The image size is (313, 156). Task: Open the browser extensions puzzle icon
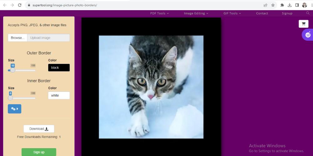point(282,5)
